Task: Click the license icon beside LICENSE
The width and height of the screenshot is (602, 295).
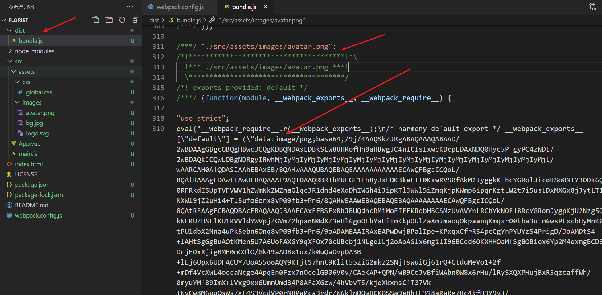Action: pyautogui.click(x=9, y=174)
